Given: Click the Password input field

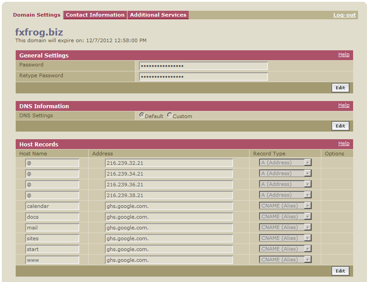Looking at the screenshot, I should coord(203,66).
